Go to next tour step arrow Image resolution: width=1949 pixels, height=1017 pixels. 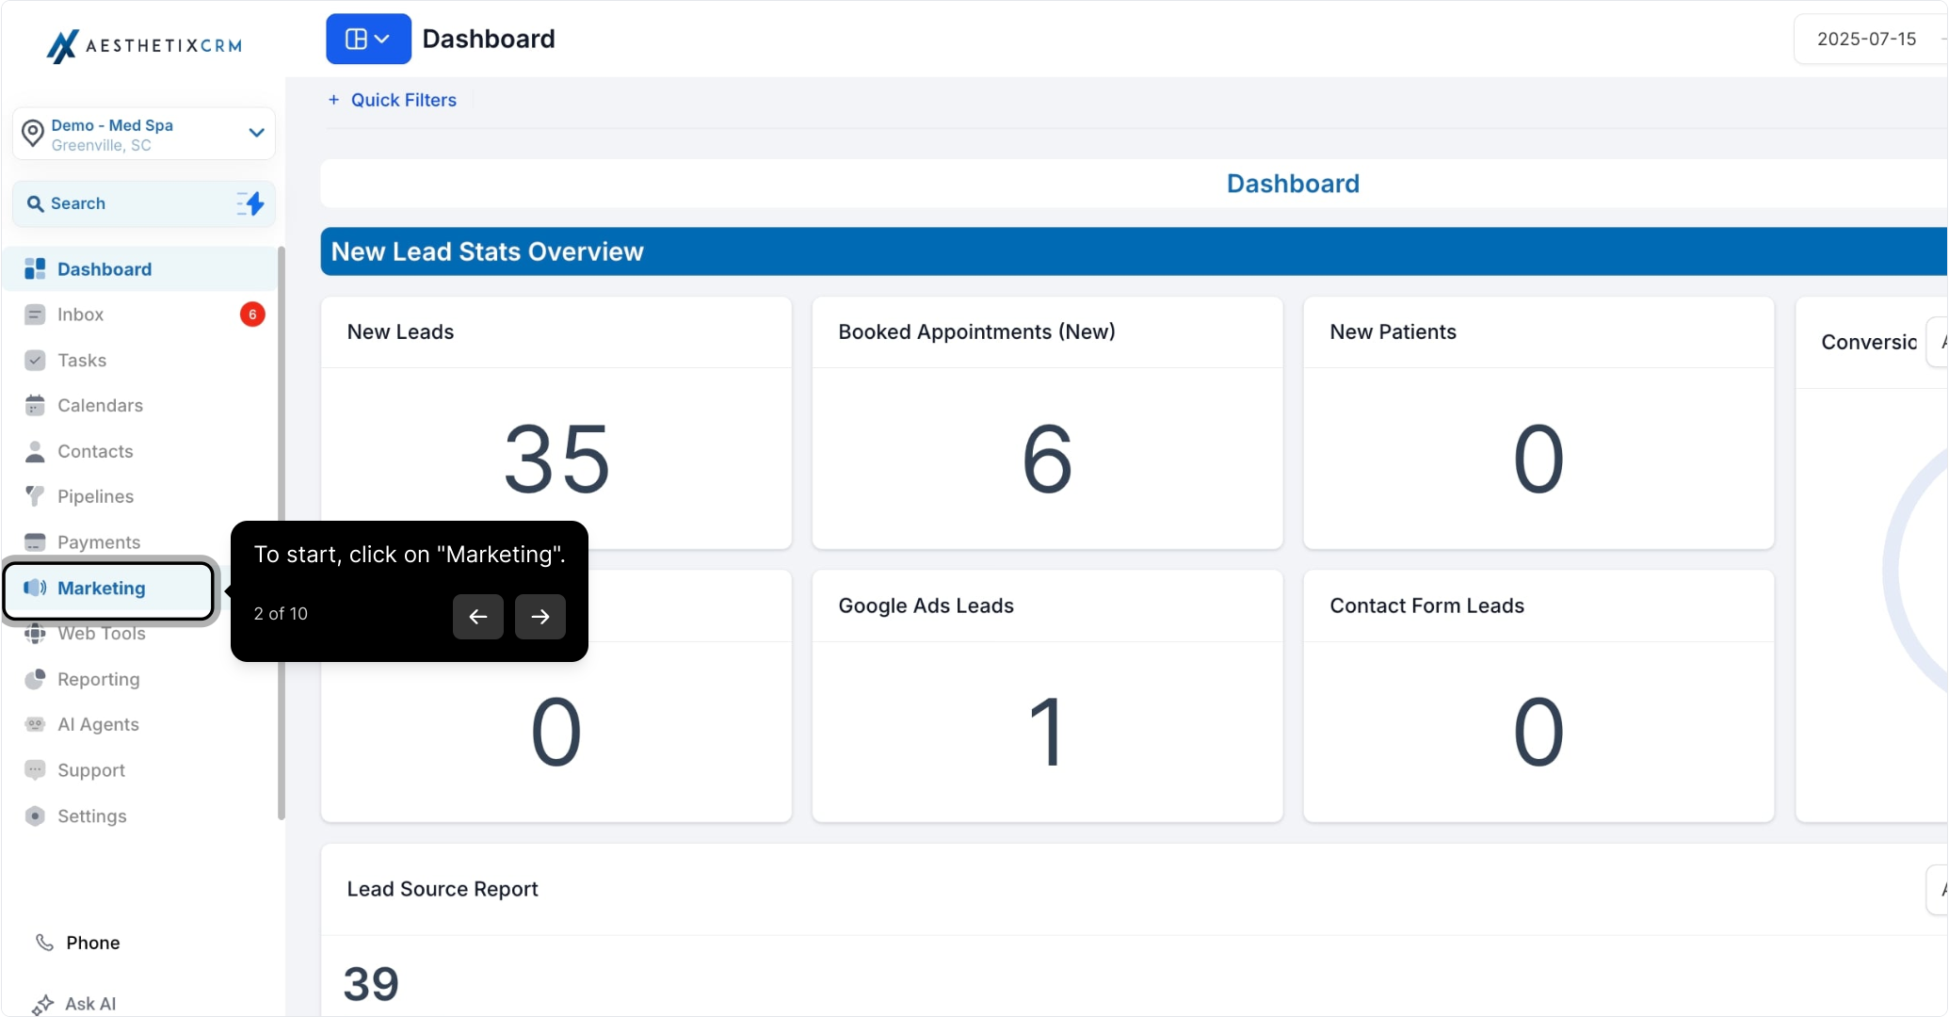(540, 617)
